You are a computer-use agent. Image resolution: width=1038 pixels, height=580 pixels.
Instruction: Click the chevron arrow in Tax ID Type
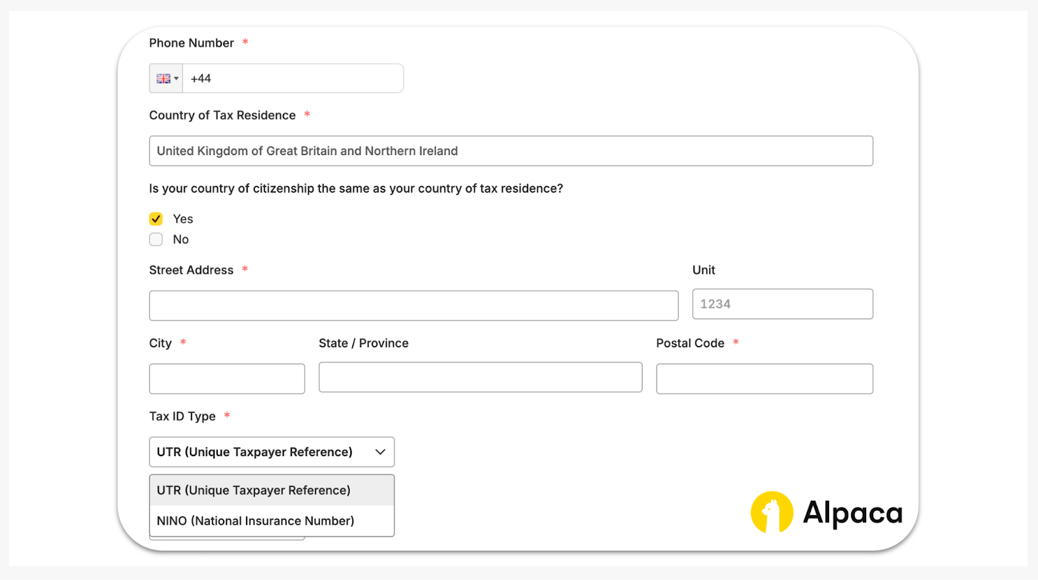tap(380, 452)
